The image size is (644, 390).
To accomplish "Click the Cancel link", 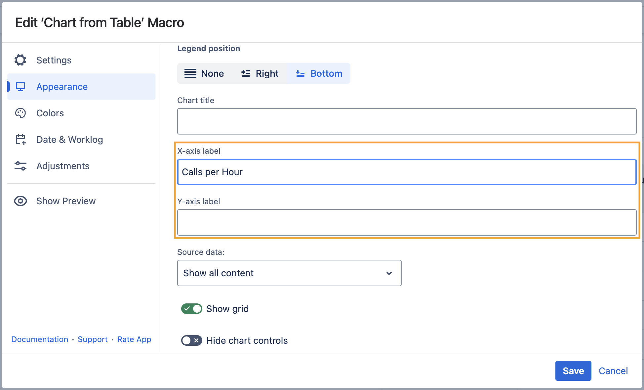I will point(613,371).
